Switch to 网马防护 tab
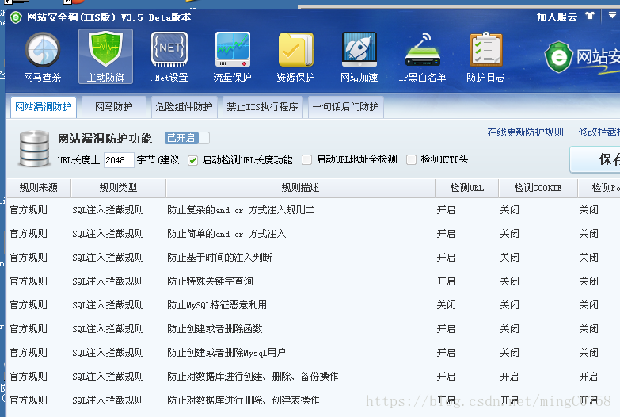This screenshot has width=620, height=417. click(114, 107)
